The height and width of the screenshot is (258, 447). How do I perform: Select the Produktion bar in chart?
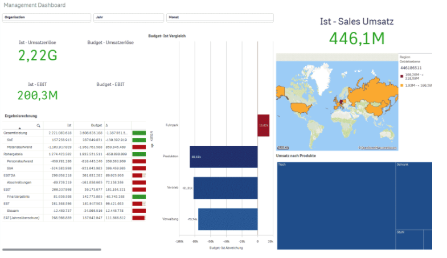tap(223, 157)
